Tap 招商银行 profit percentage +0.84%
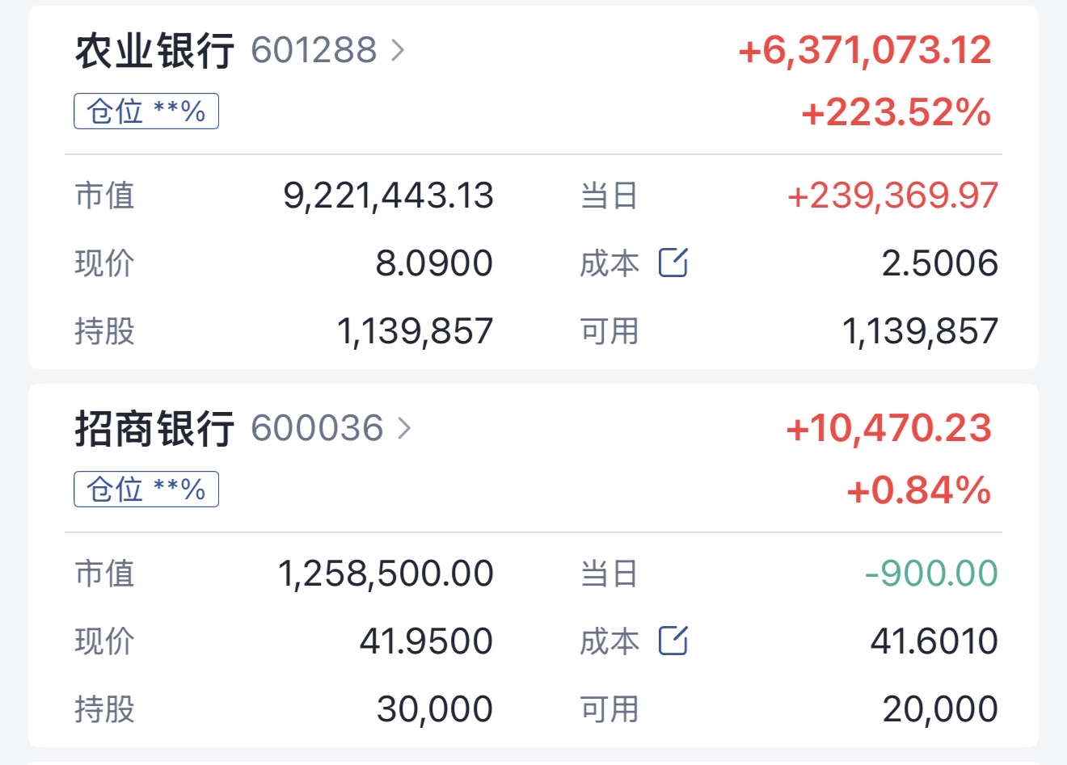 click(918, 490)
